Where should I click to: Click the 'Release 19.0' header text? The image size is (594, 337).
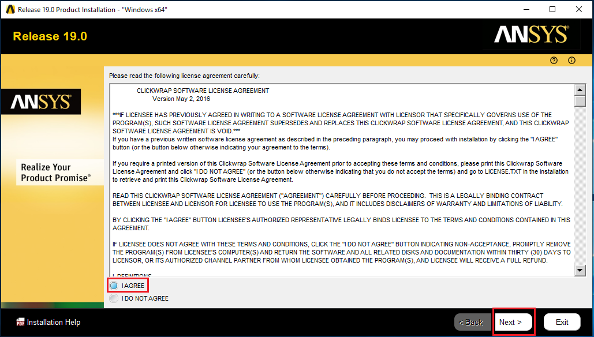[x=50, y=36]
